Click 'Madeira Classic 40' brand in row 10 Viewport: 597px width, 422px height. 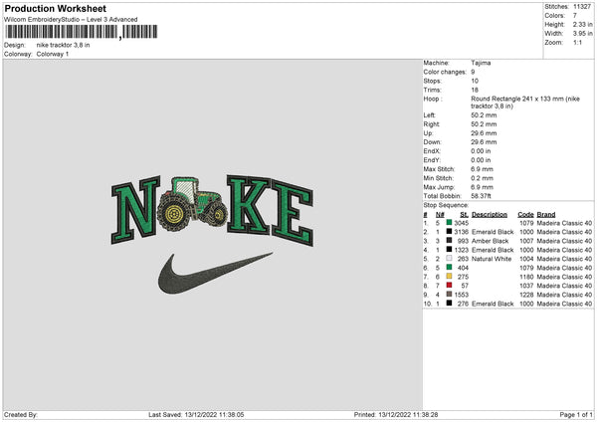pos(564,304)
